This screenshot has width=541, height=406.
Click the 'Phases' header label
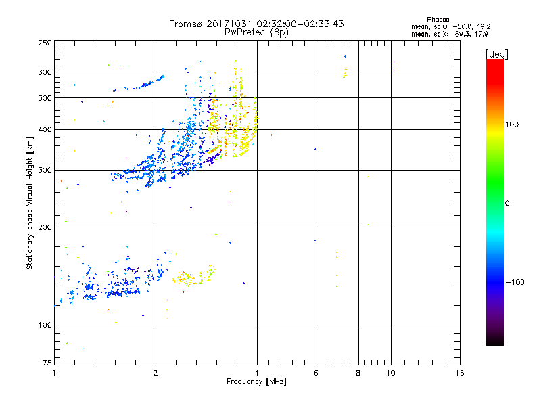click(x=438, y=20)
